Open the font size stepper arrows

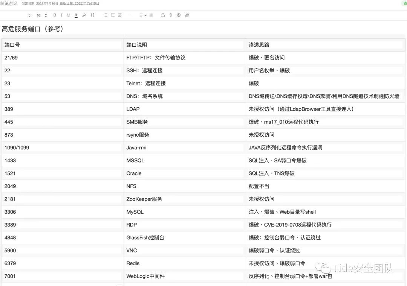point(46,15)
